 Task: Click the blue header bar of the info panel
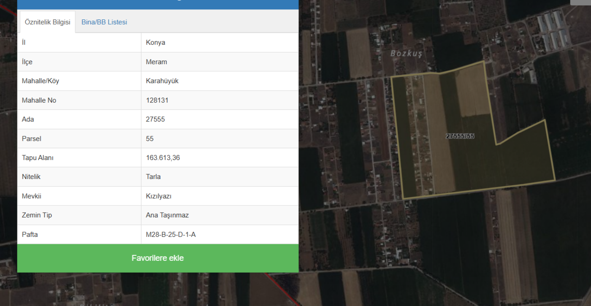point(158,4)
